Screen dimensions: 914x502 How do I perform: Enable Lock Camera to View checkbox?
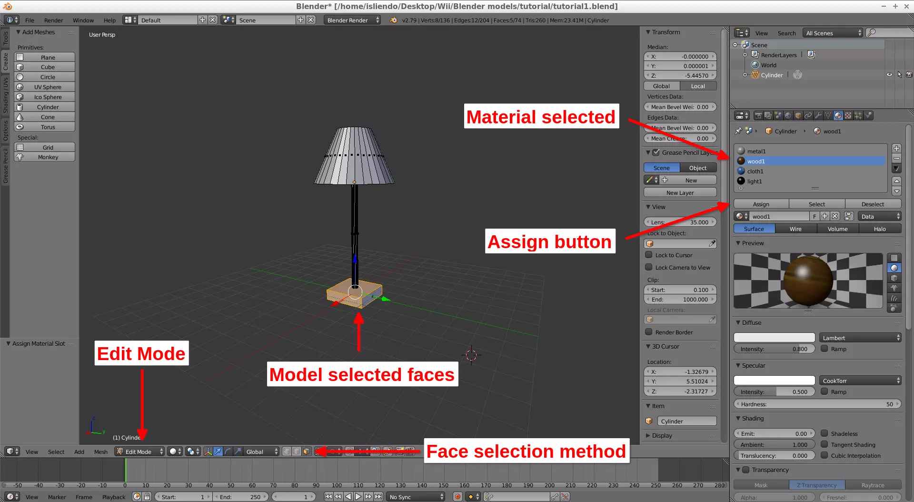pyautogui.click(x=648, y=267)
